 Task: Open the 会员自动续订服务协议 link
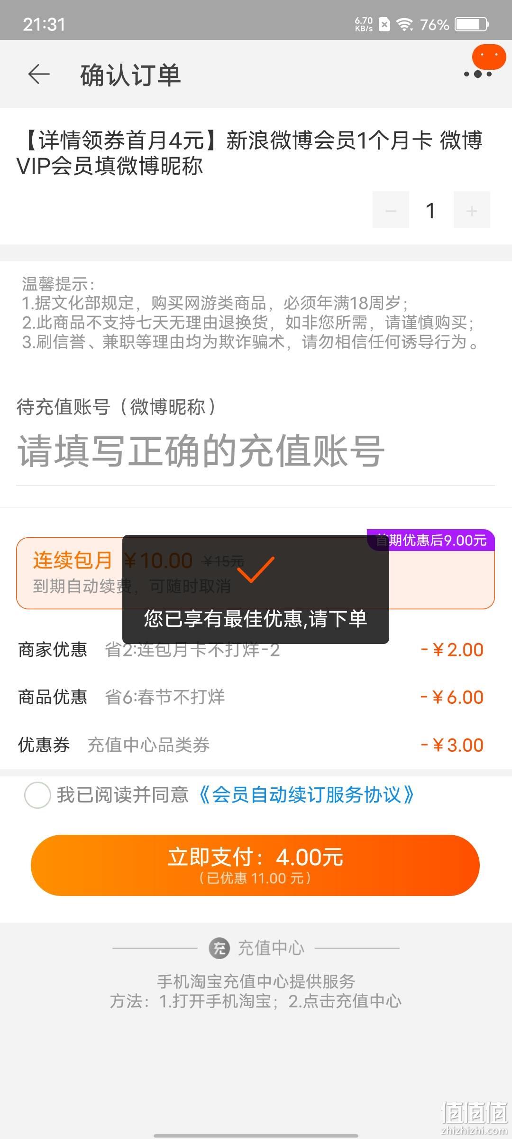tap(306, 795)
